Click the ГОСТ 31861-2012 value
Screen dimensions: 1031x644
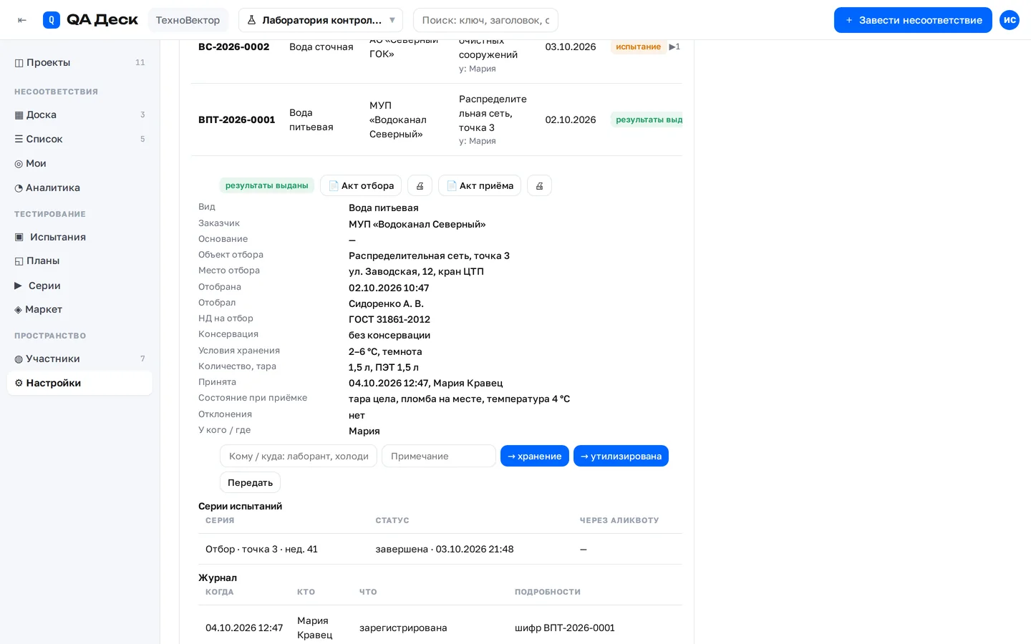pyautogui.click(x=389, y=320)
